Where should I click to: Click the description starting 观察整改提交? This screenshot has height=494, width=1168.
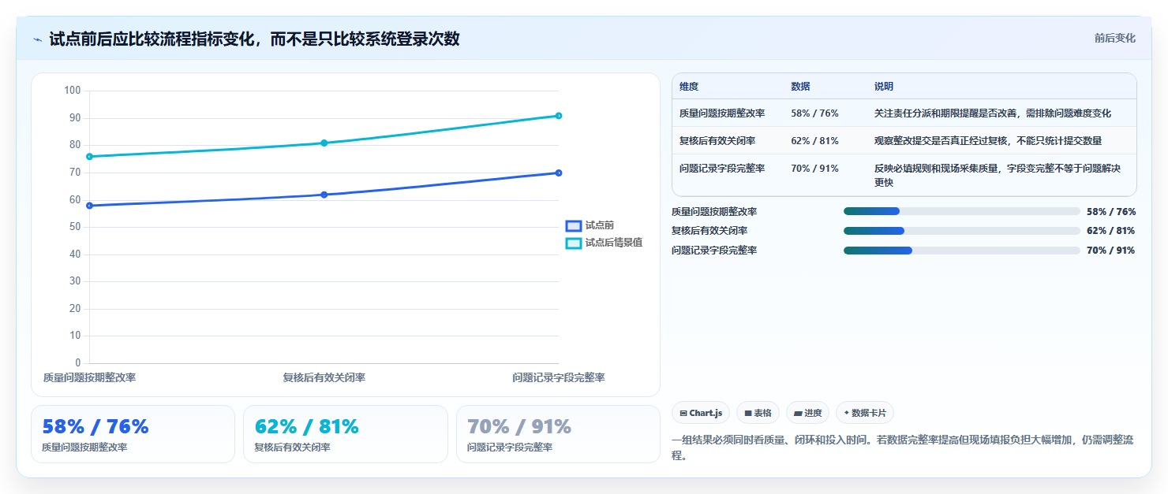pyautogui.click(x=988, y=140)
